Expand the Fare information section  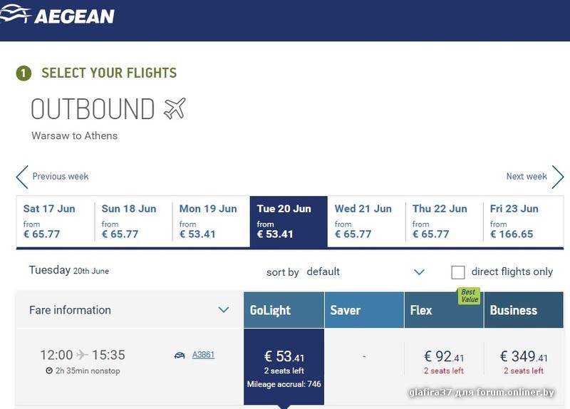point(223,310)
